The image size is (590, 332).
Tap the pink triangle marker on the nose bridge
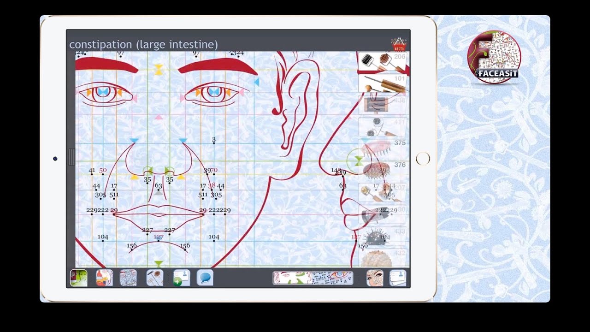coord(159,118)
